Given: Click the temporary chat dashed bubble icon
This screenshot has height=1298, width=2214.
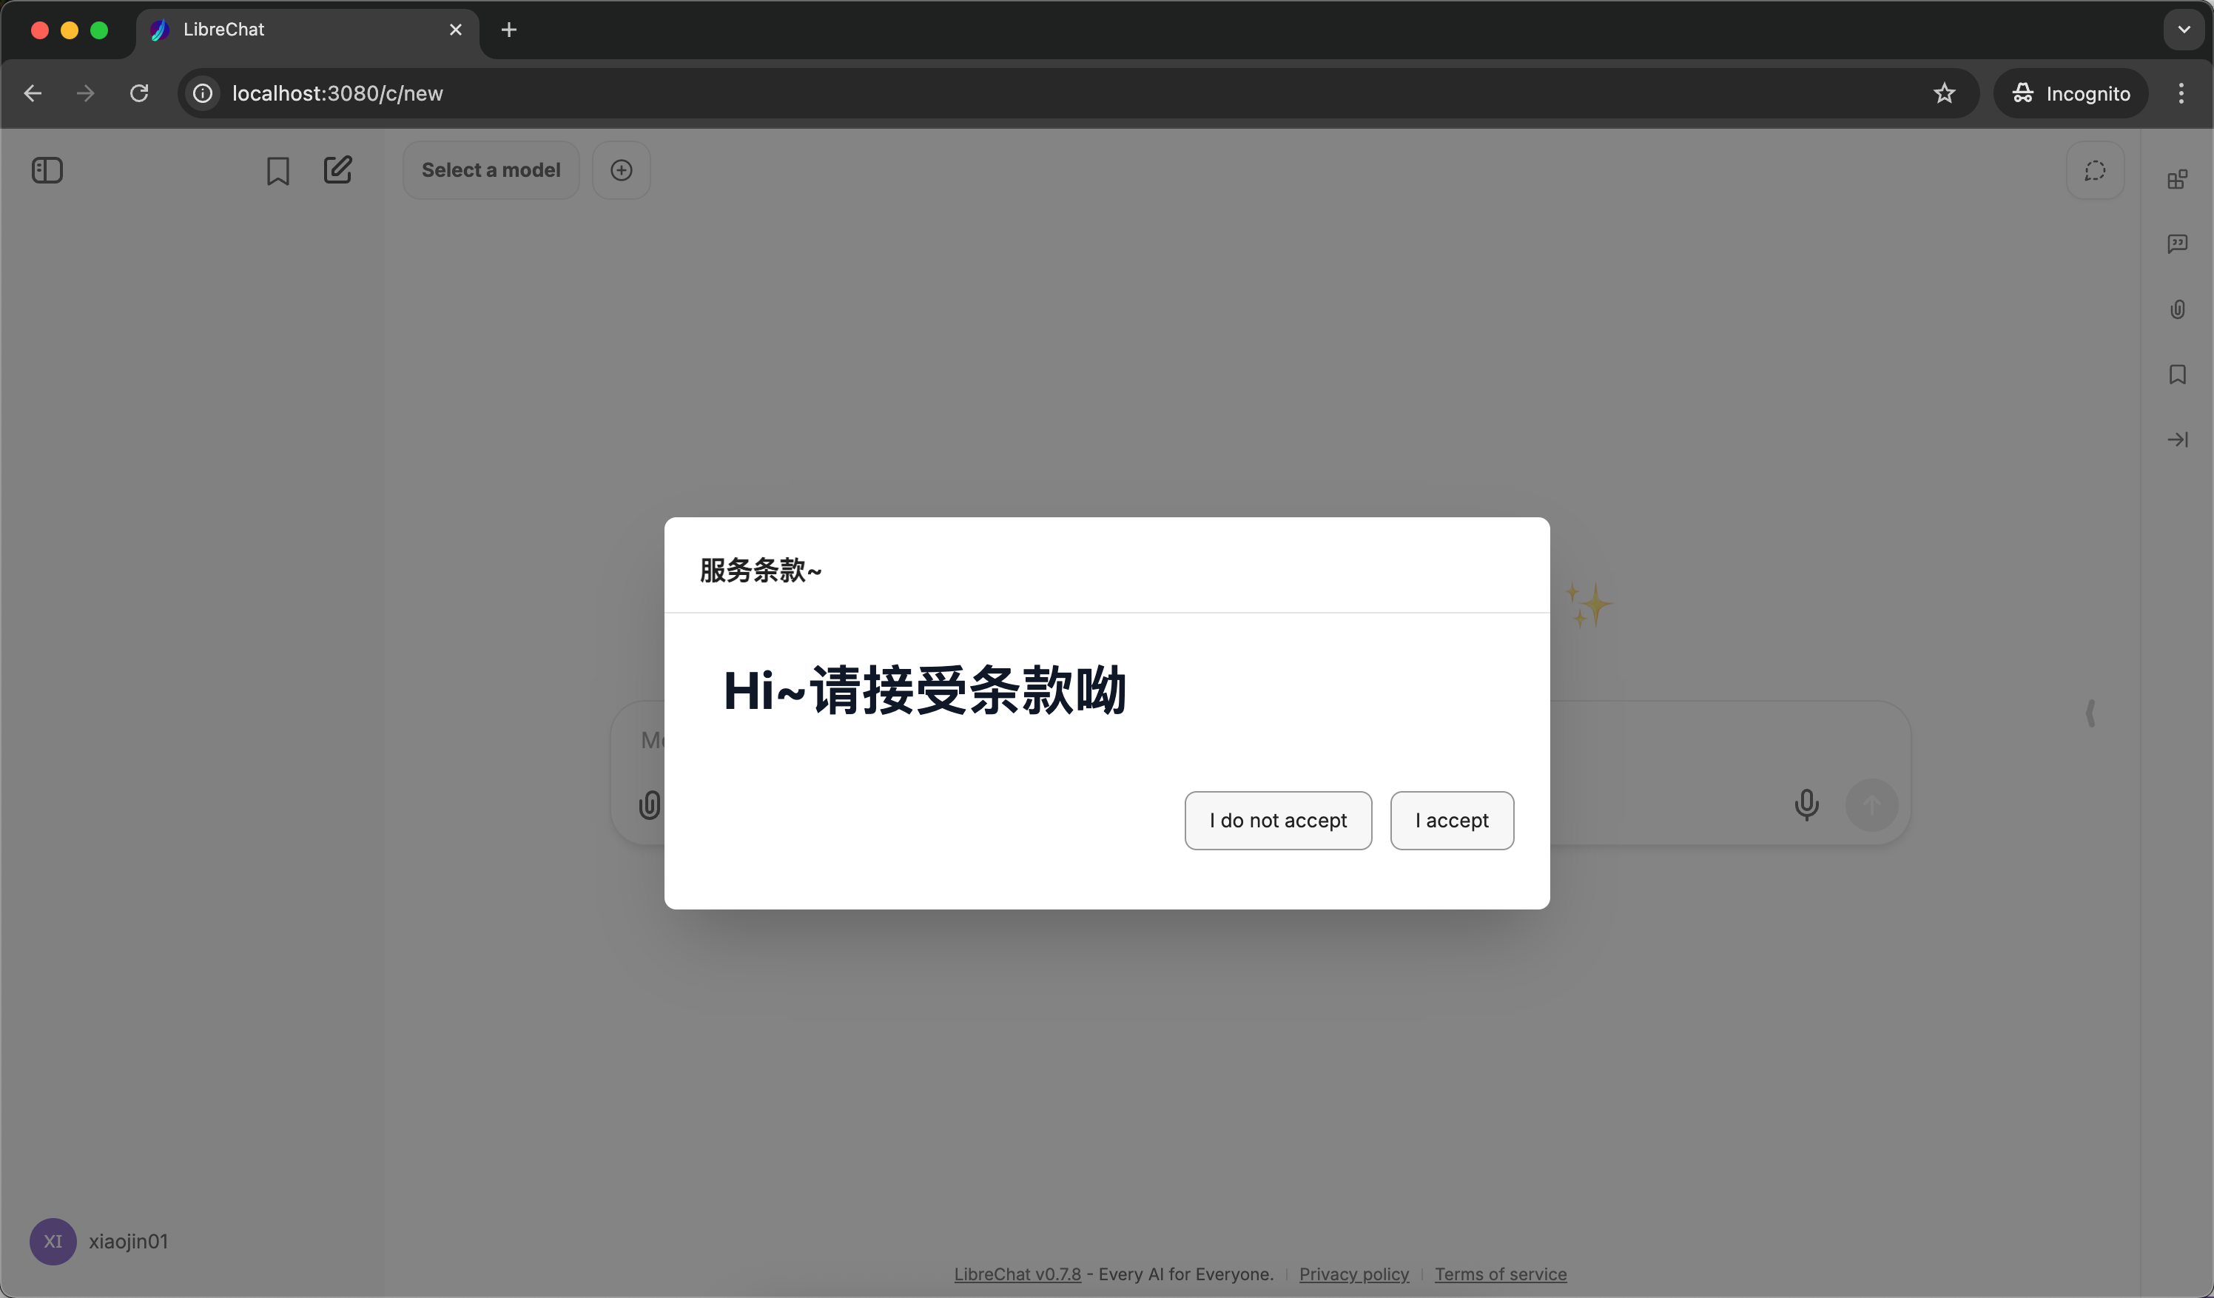Looking at the screenshot, I should click(2095, 170).
